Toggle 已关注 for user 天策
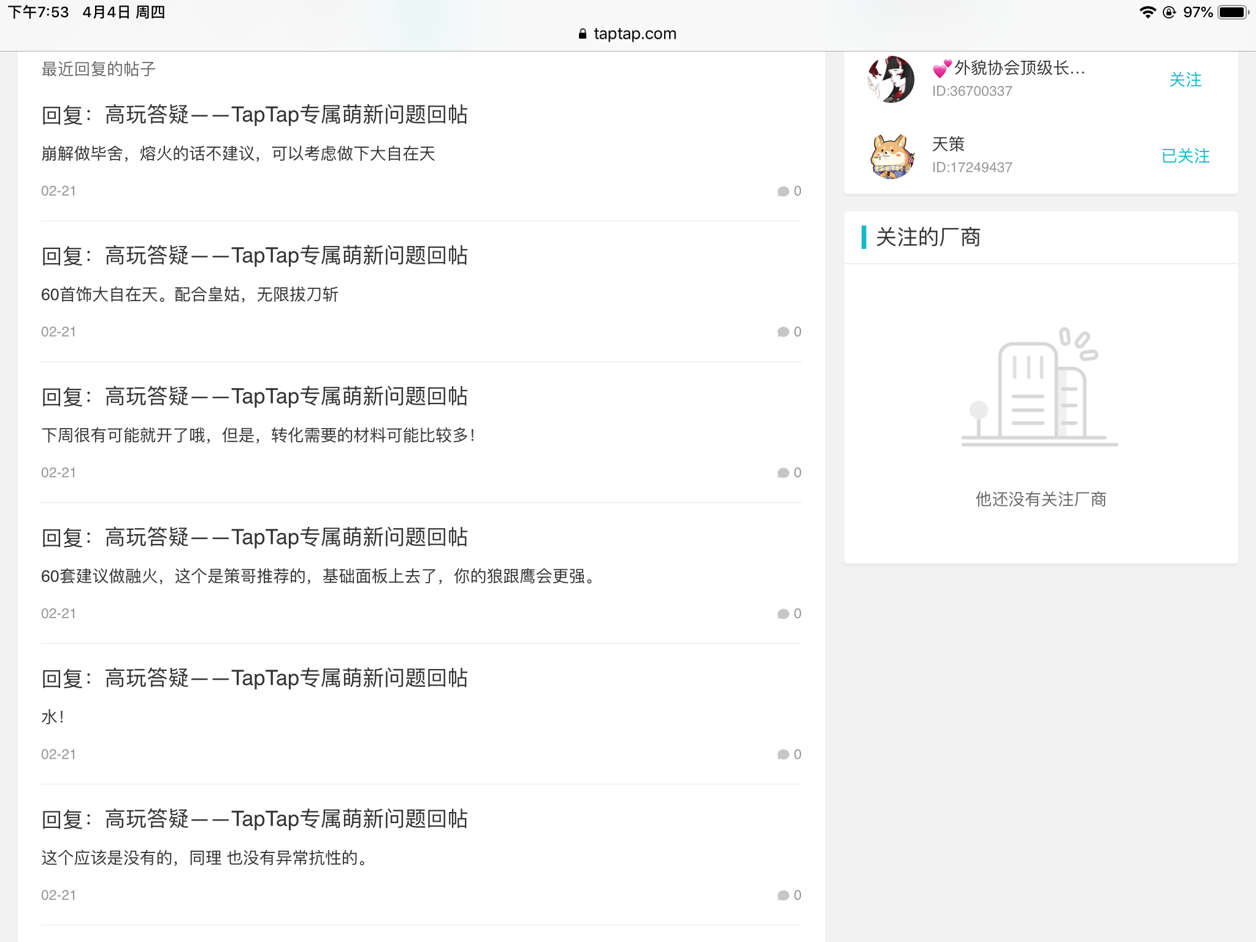This screenshot has width=1256, height=942. click(1185, 156)
